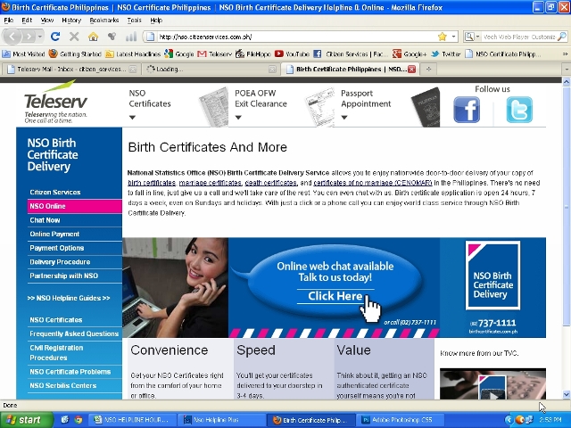This screenshot has width=571, height=428.
Task: Expand Passport Appointment dropdown arrow
Action: (x=344, y=118)
